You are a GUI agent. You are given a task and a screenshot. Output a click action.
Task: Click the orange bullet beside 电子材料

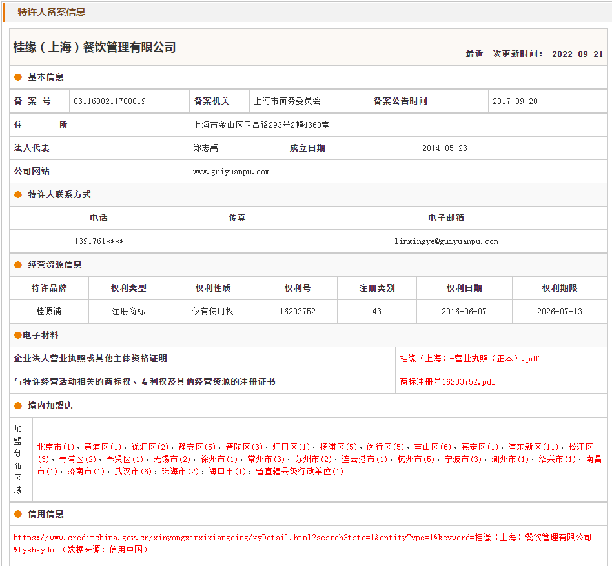(18, 336)
